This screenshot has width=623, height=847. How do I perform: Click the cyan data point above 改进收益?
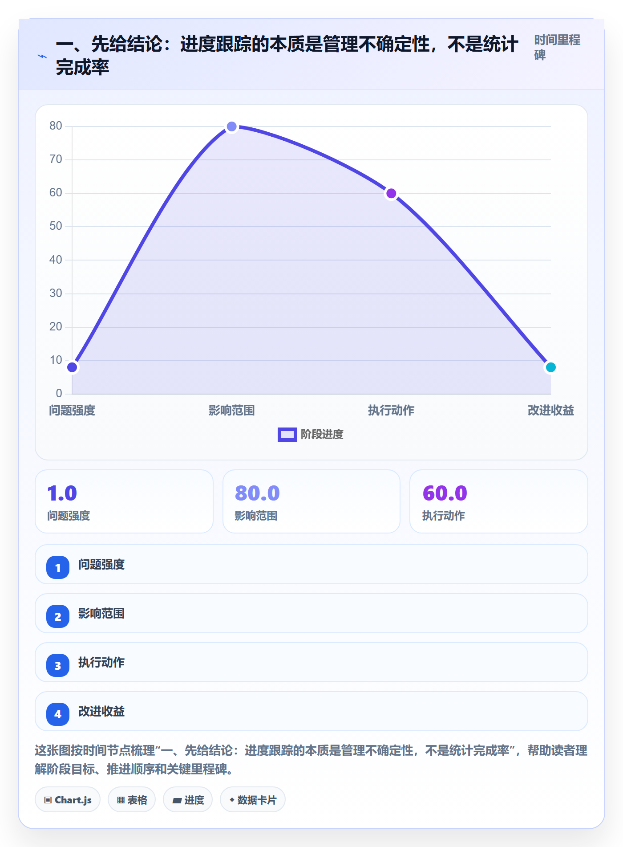click(x=551, y=367)
